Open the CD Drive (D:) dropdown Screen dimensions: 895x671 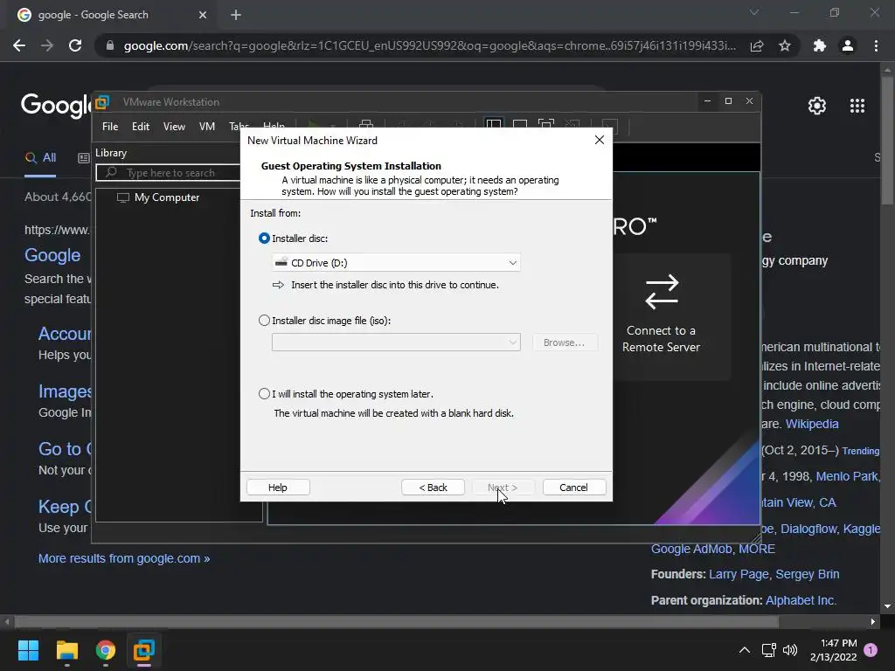[396, 262]
